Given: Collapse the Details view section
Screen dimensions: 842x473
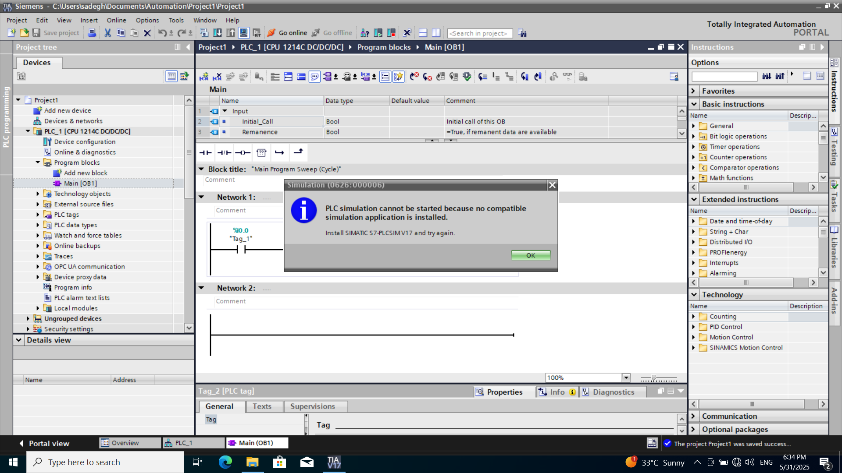Looking at the screenshot, I should click(x=18, y=340).
